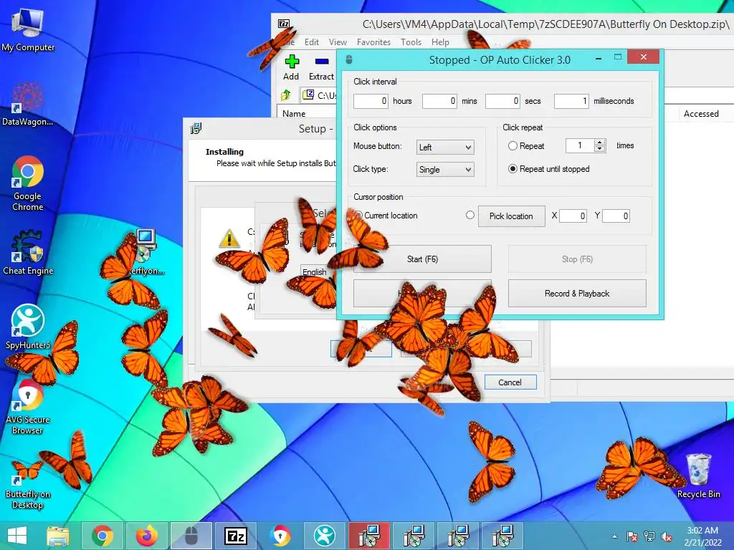Image resolution: width=734 pixels, height=550 pixels.
Task: Increase repeat times with up arrow
Action: tap(600, 143)
